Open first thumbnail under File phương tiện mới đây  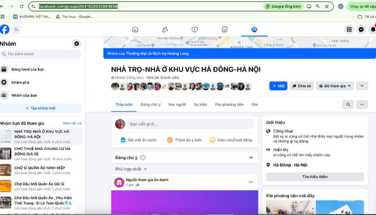coord(291,207)
